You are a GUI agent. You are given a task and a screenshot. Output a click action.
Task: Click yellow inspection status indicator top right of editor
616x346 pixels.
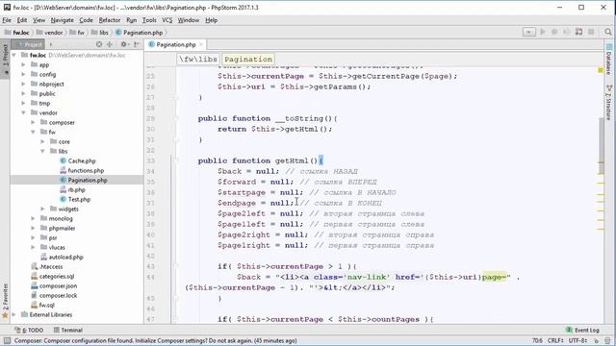pos(601,70)
